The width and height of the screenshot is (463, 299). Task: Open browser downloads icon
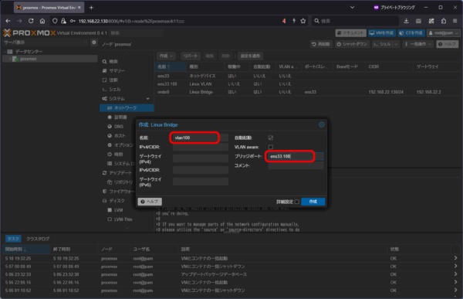[x=407, y=21]
